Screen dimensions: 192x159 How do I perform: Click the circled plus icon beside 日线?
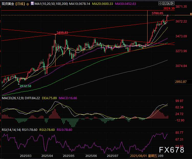click(x=28, y=4)
